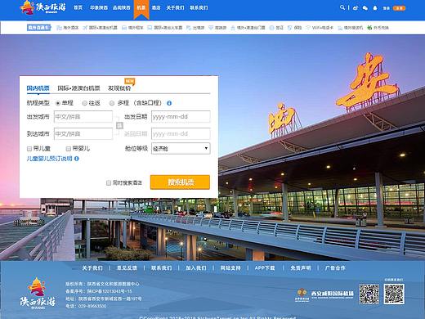This screenshot has height=319, width=425.
Task: Go to 首页 in main menu
Action: pos(78,7)
